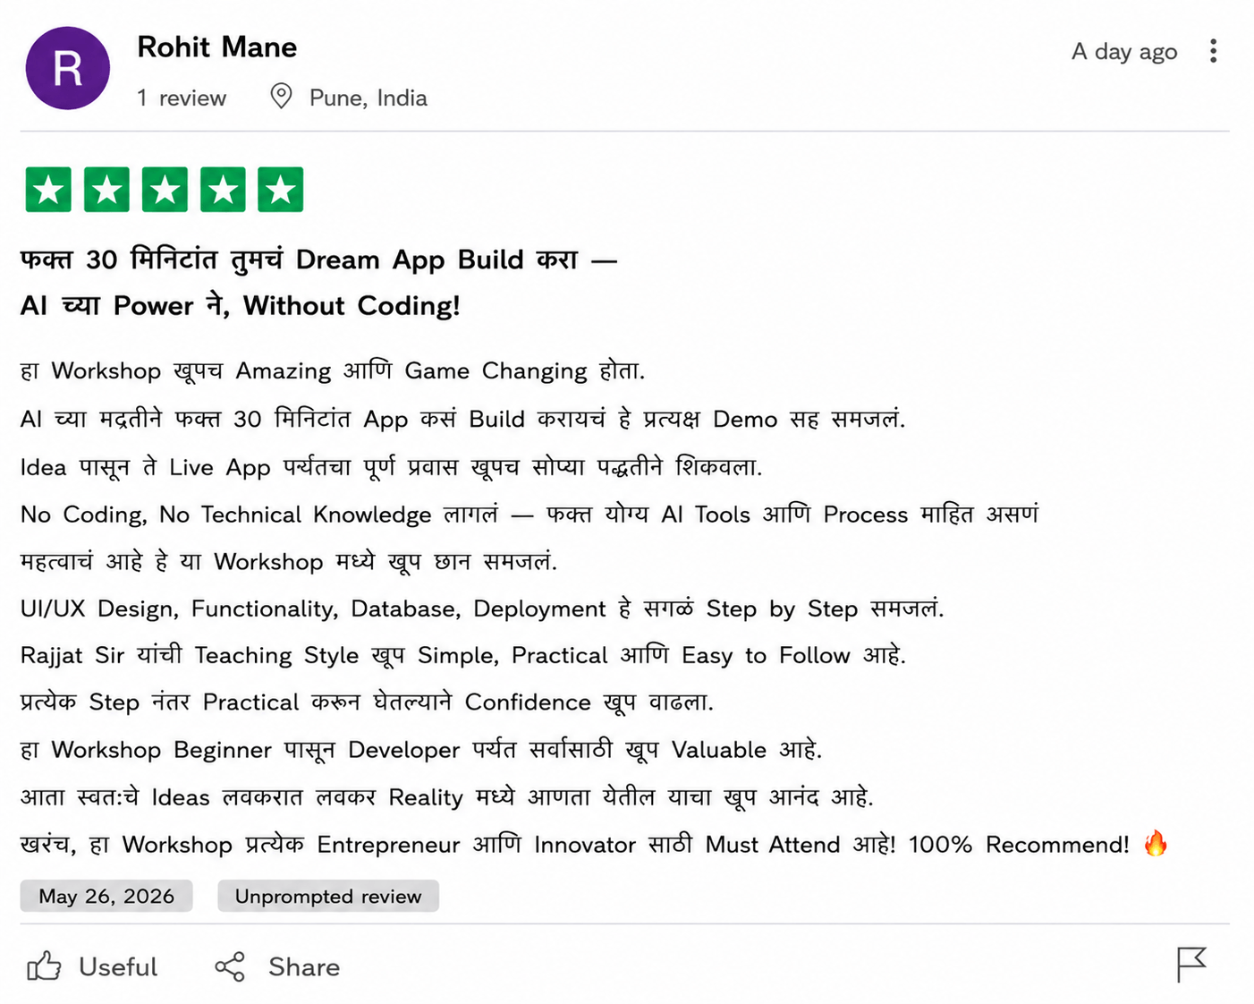Click the Useful button label
This screenshot has width=1254, height=1004.
[x=118, y=966]
